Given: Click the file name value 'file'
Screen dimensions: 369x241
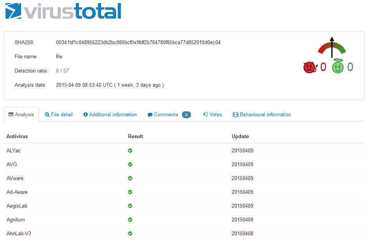Looking at the screenshot, I should [x=59, y=57].
